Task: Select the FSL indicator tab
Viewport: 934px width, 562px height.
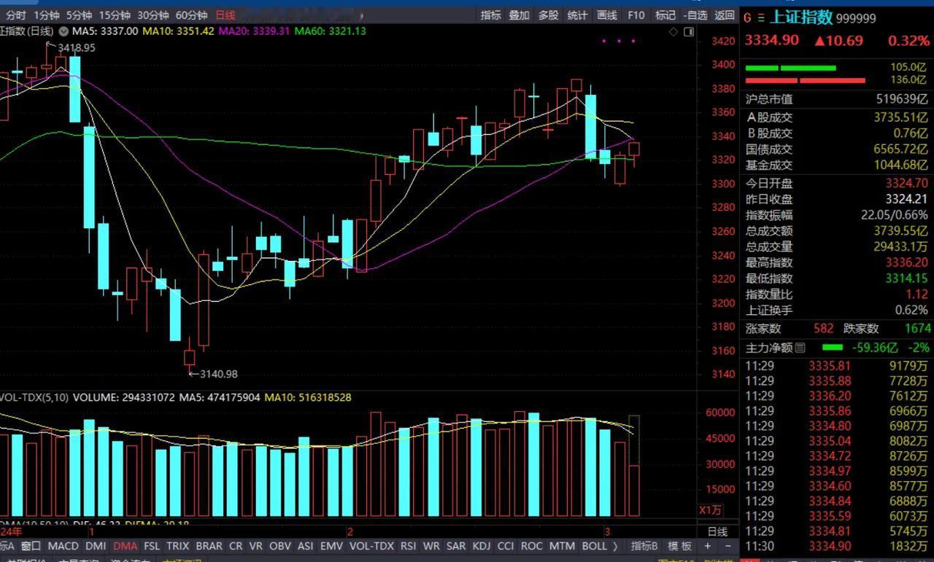Action: coord(152,545)
